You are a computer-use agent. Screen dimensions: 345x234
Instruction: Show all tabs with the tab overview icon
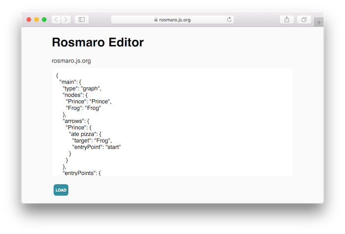point(304,20)
